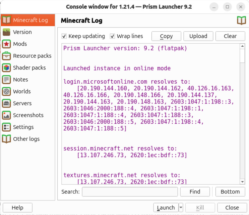Click the 'Prism Launcher version: 9.2 (flatpak)' line
The width and height of the screenshot is (249, 215).
(x=125, y=48)
